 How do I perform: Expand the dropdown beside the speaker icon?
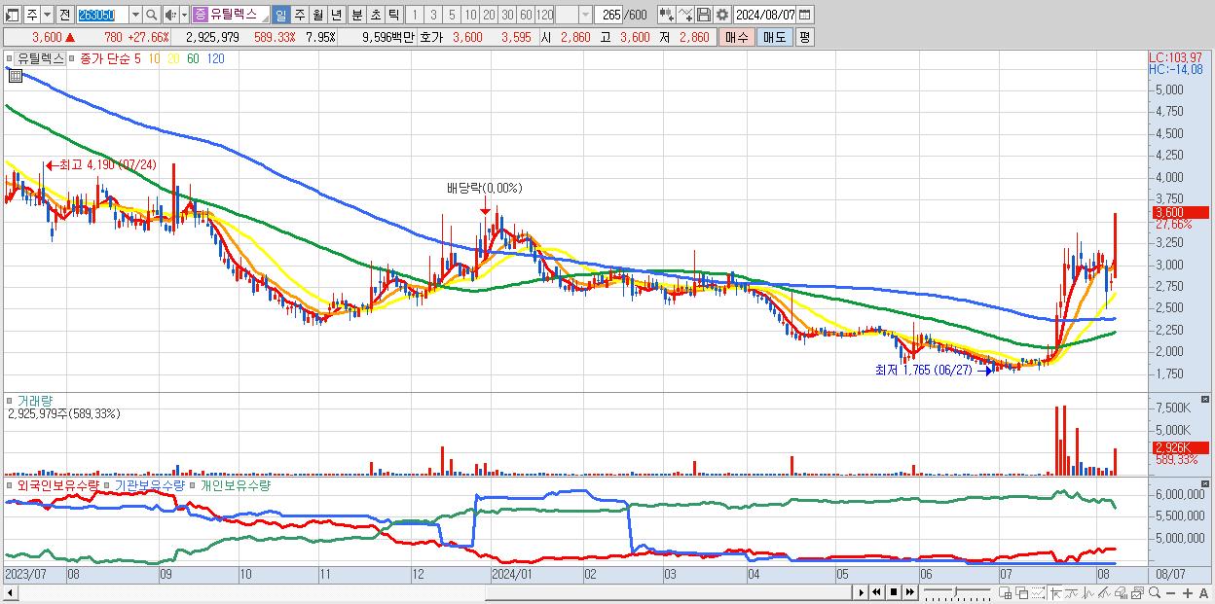coord(184,15)
